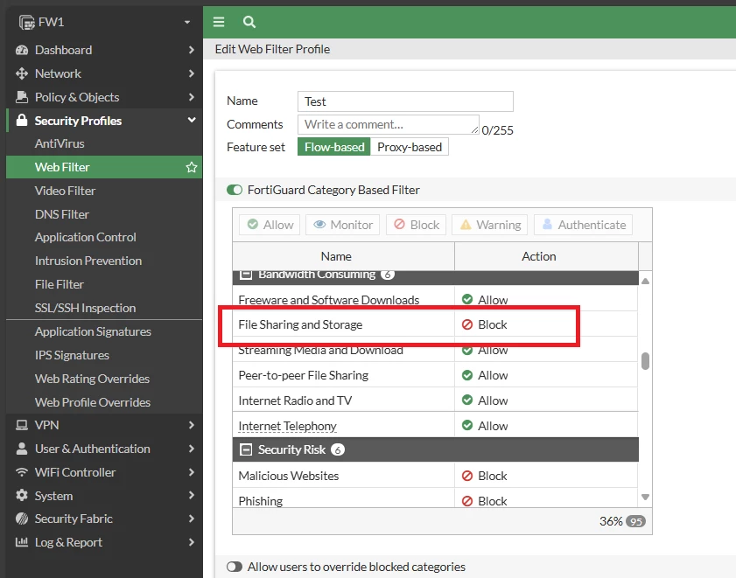The width and height of the screenshot is (736, 578).
Task: Click the WiFi Controller signal icon
Action: 22,471
